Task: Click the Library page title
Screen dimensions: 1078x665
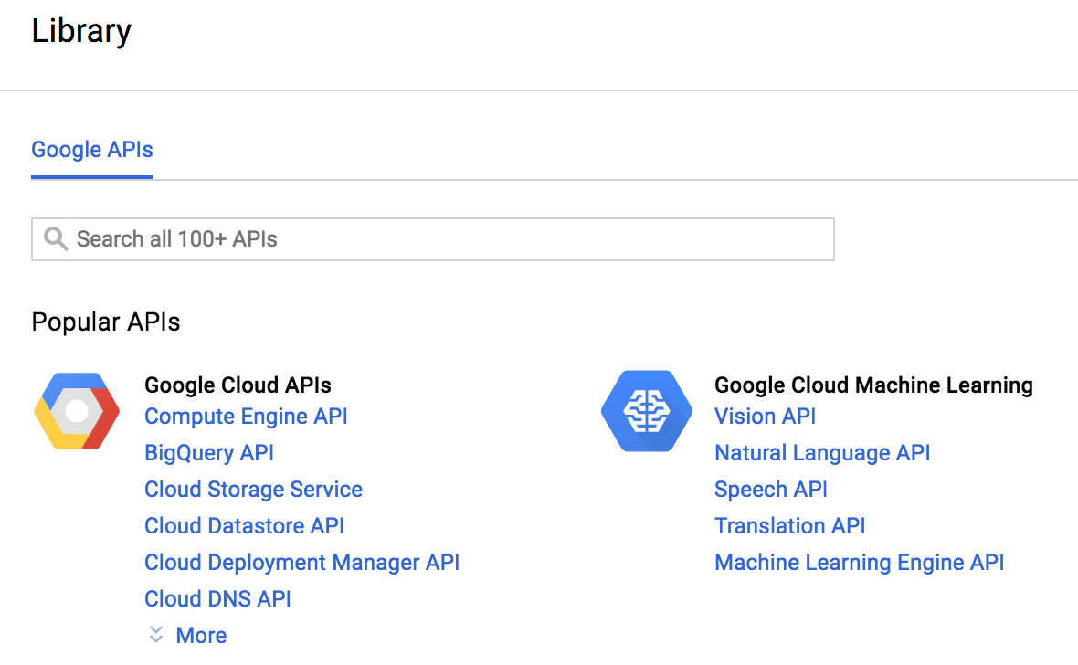Action: click(81, 31)
